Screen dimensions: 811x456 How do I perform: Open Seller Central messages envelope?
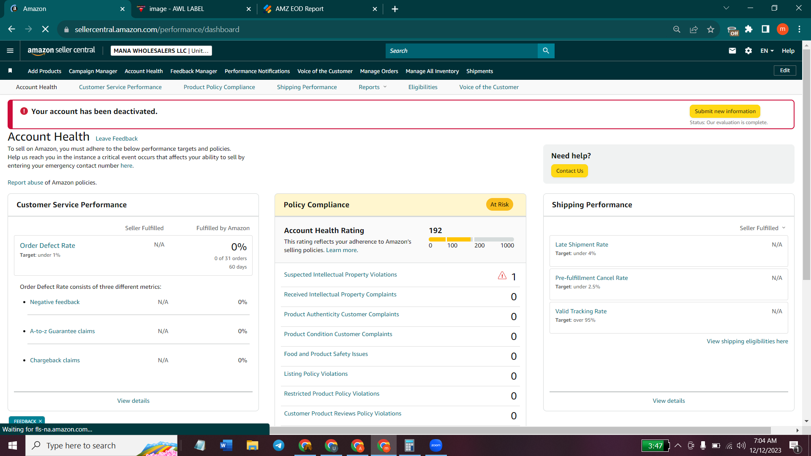coord(732,51)
